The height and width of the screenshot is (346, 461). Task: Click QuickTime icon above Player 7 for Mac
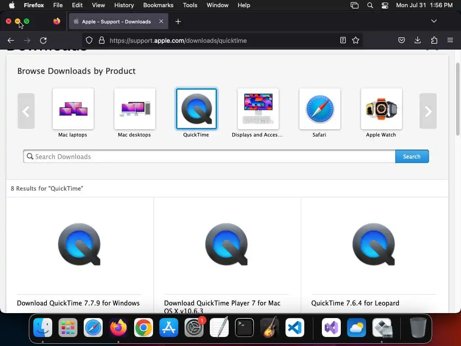click(x=227, y=244)
